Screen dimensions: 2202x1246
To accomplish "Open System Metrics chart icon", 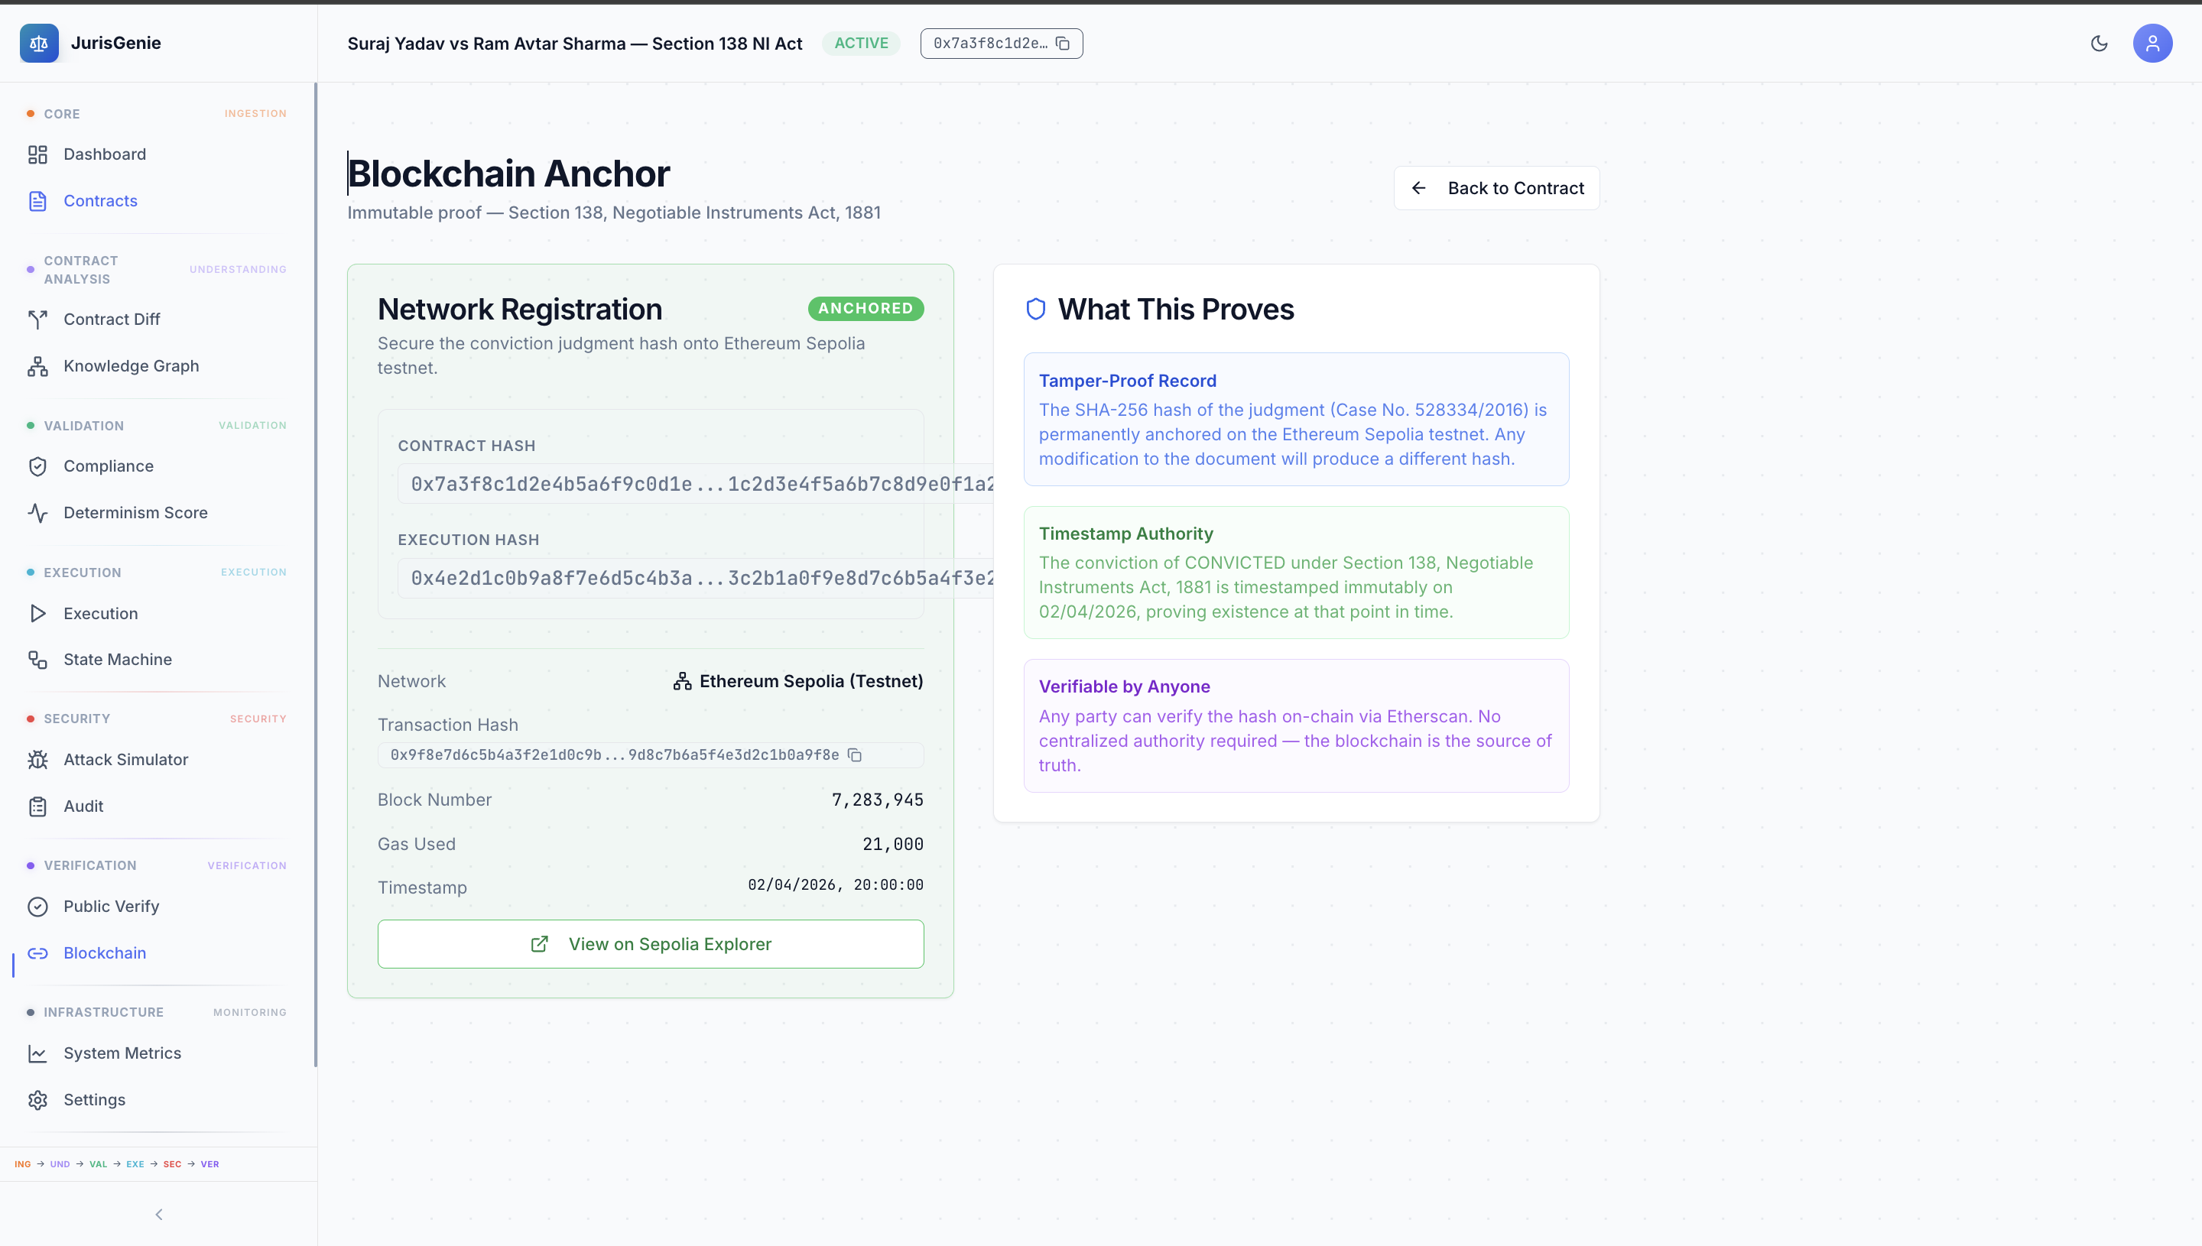I will (37, 1053).
